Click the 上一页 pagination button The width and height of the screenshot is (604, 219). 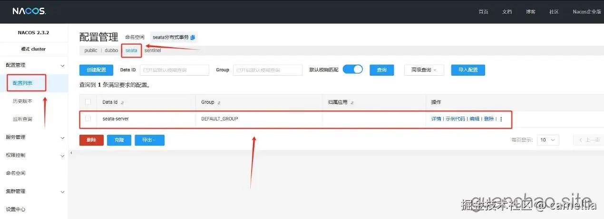click(589, 140)
